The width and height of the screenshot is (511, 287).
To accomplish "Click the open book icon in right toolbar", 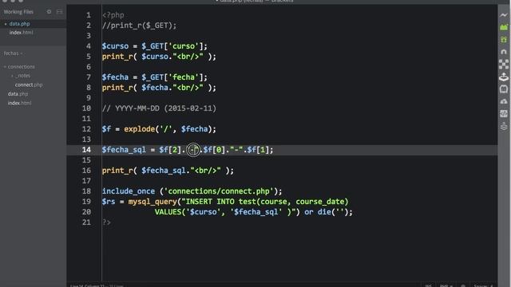I will click(x=504, y=88).
